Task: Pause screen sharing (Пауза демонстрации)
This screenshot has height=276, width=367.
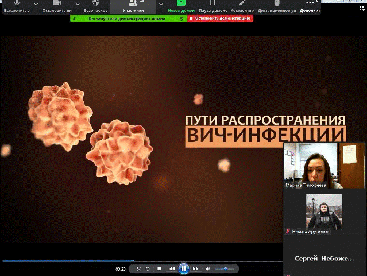Action: 212,3
